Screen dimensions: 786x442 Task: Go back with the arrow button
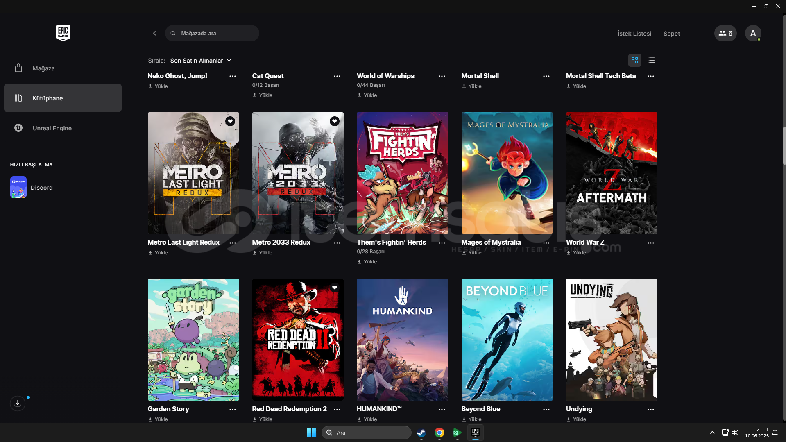(x=154, y=33)
